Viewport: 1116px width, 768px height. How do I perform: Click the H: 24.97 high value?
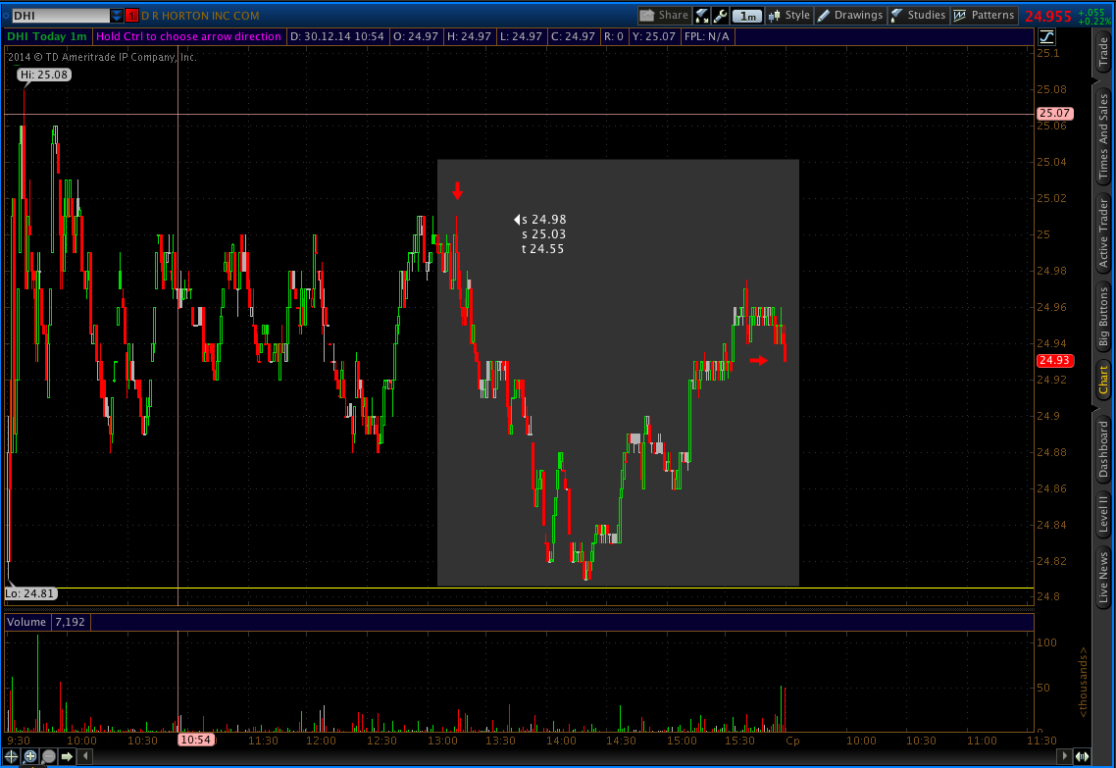469,36
